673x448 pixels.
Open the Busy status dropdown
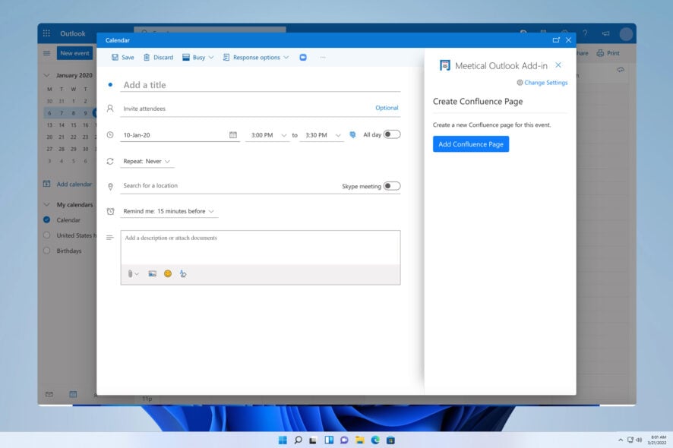coord(197,57)
